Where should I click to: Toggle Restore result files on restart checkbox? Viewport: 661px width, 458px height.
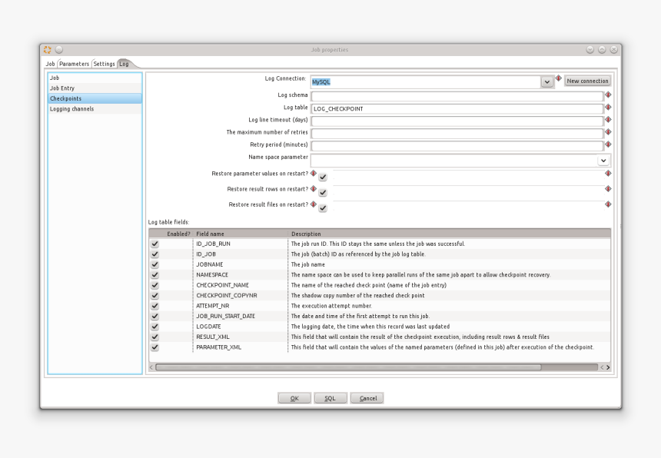(323, 208)
